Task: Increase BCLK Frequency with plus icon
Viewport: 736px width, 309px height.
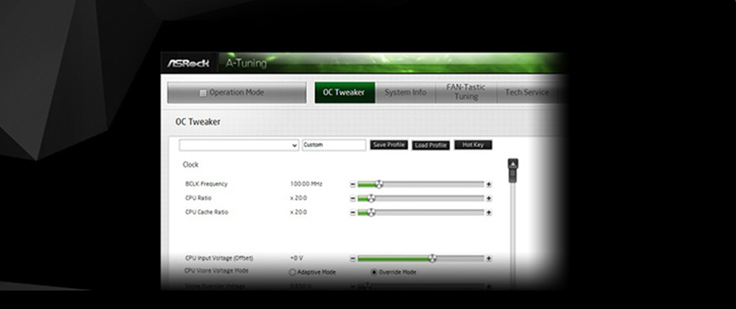Action: pos(489,184)
